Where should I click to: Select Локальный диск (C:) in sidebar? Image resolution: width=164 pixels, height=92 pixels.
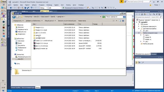pos(24,57)
